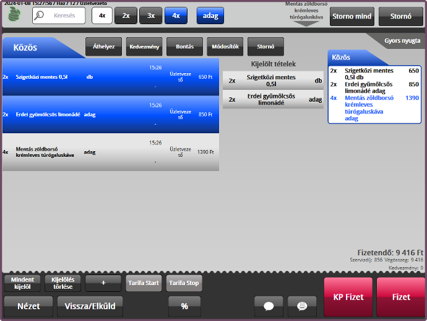Select the 3x quantity multiplier

tap(150, 16)
